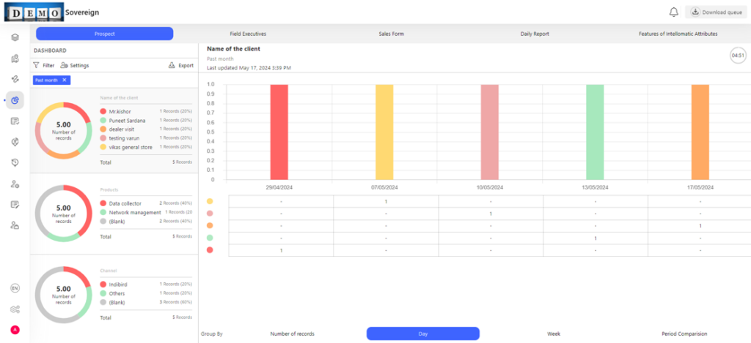Export the dashboard data
Screen dimensions: 751x343
pos(181,65)
